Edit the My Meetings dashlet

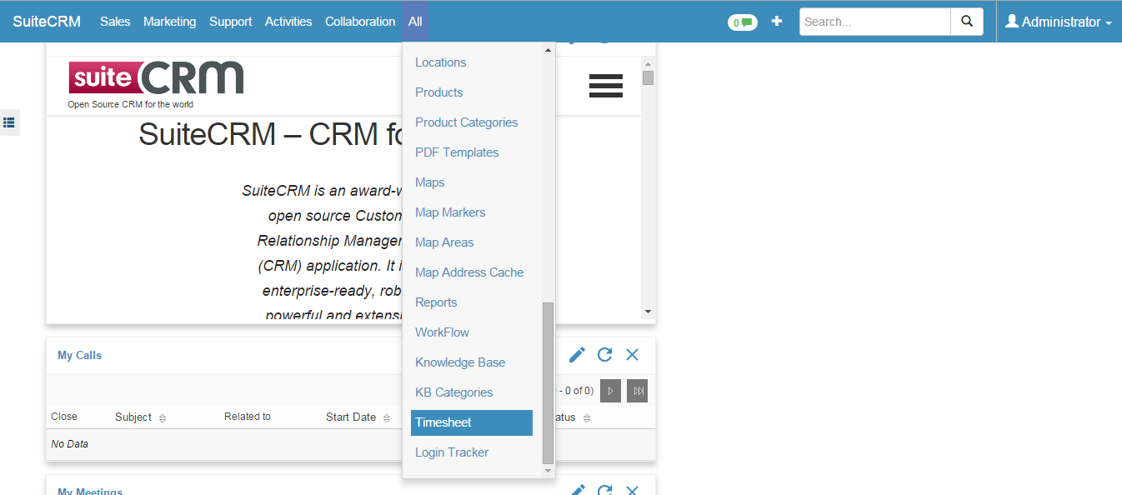coord(577,491)
